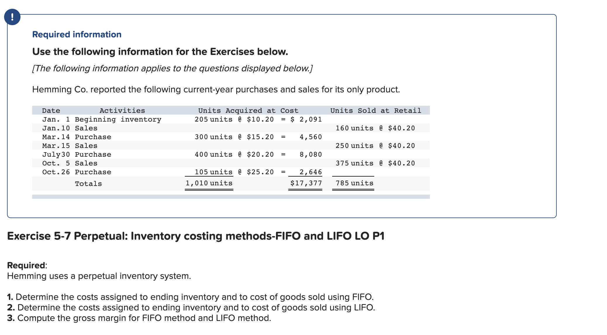Viewport: 607px width, 335px height.
Task: Click the Jan. 1 Beginning inventory row
Action: [x=102, y=119]
